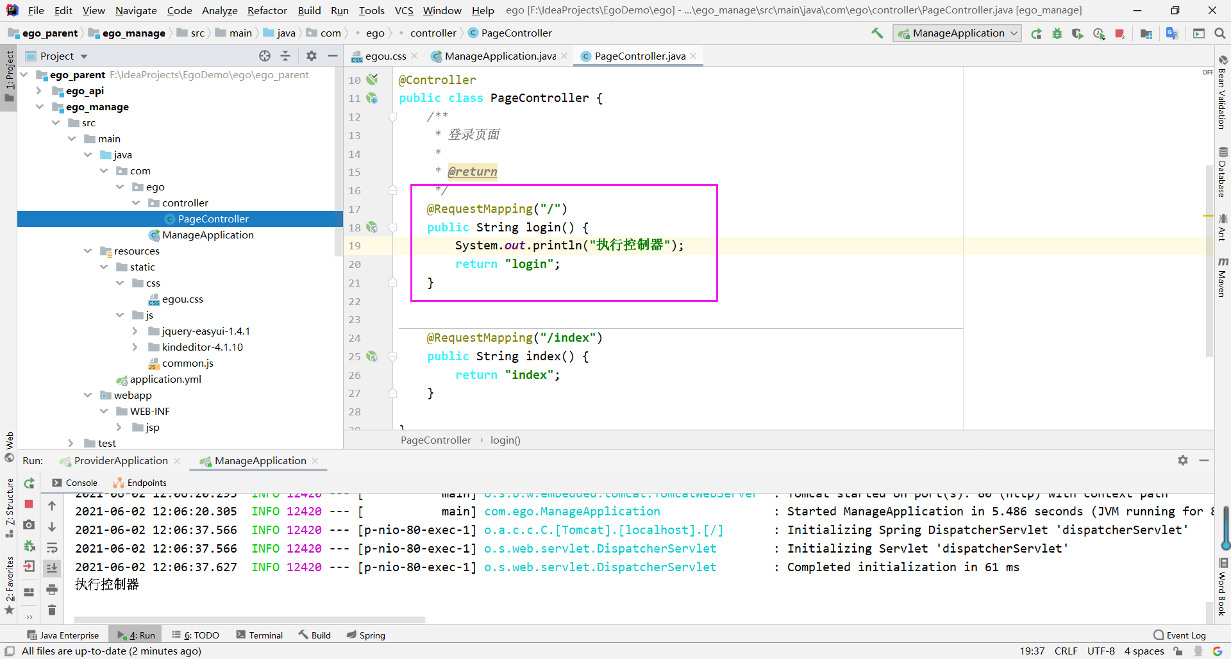Image resolution: width=1231 pixels, height=659 pixels.
Task: Click the Scroll to end icon in console
Action: pyautogui.click(x=52, y=568)
